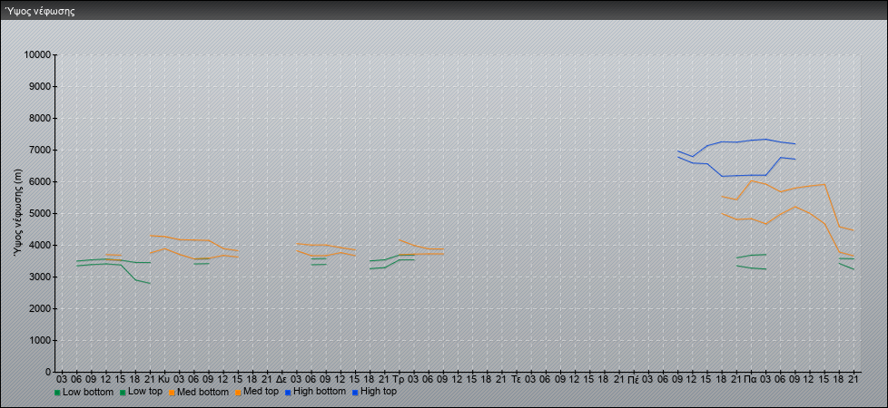Click the orange Med bottom legend swatch
888x408 pixels.
[x=172, y=393]
